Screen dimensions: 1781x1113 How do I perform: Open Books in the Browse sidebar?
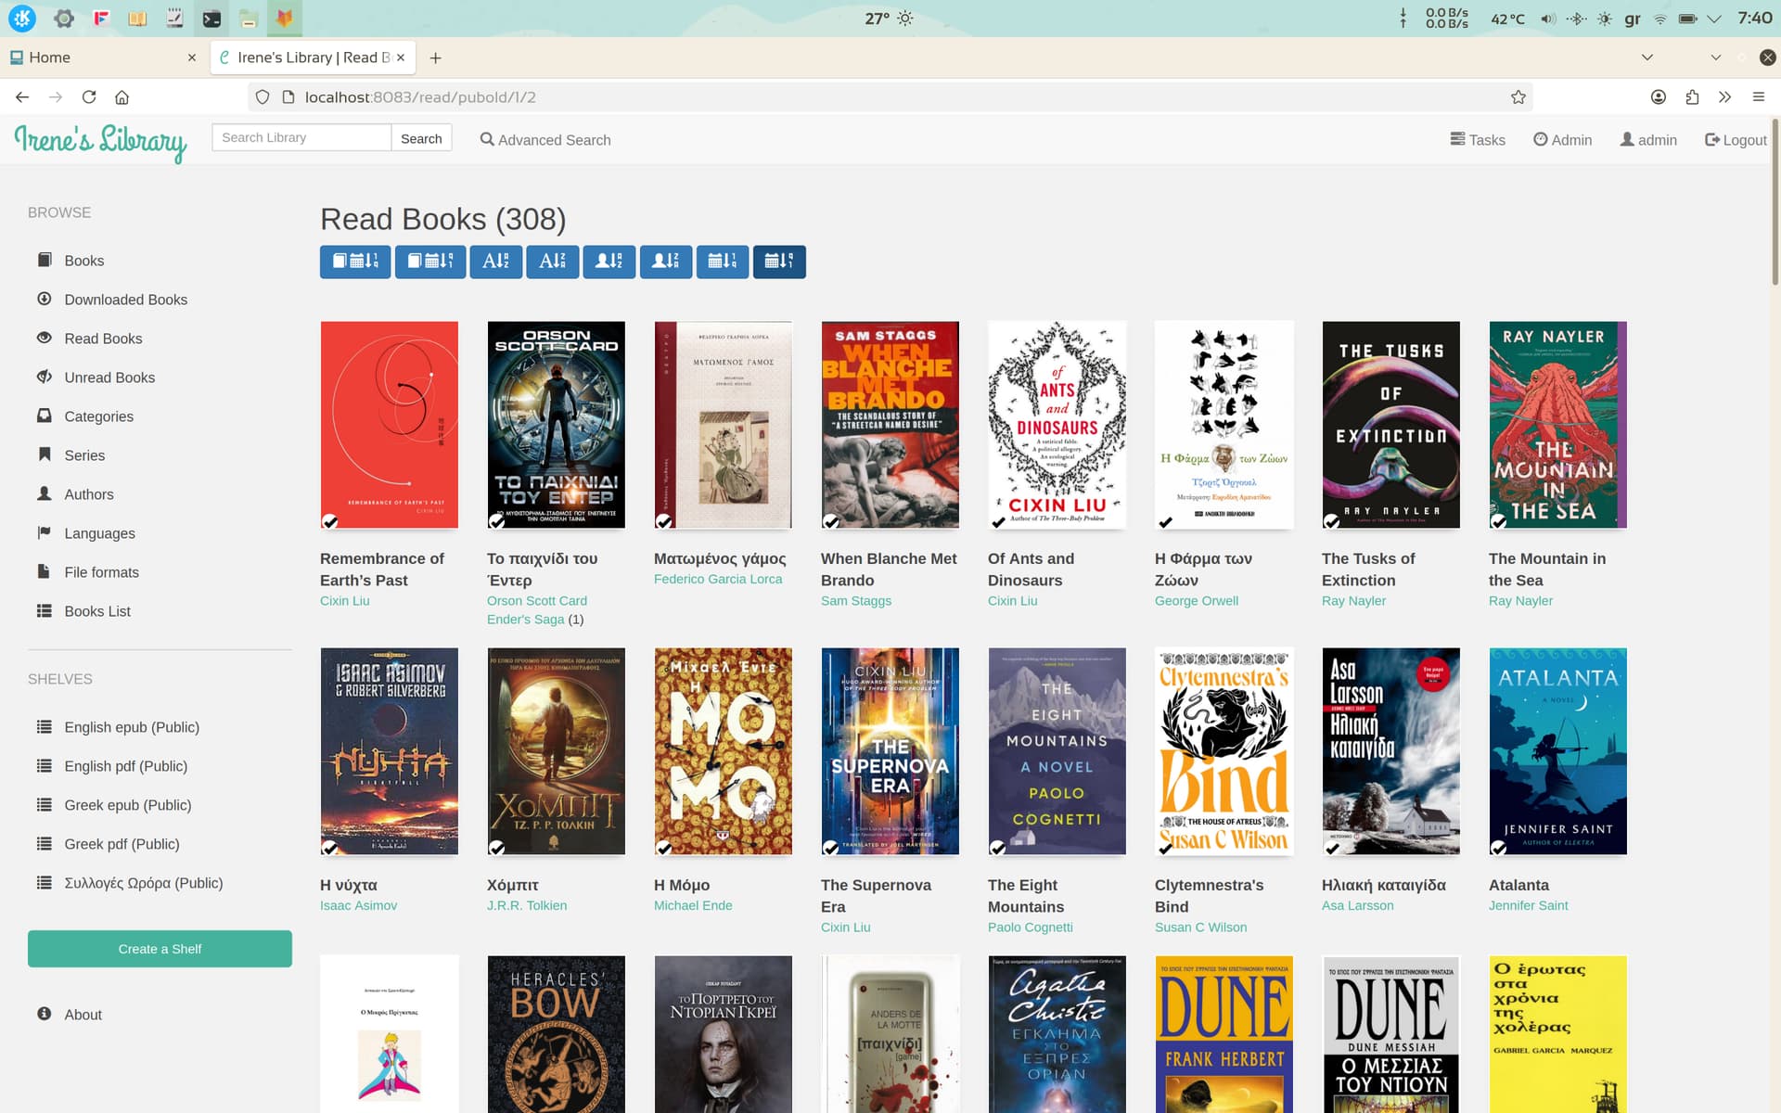coord(83,261)
